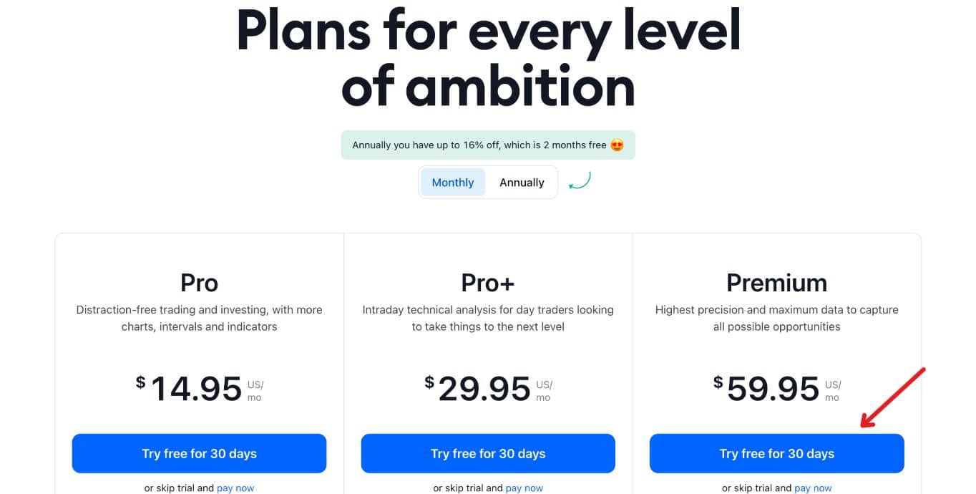The width and height of the screenshot is (976, 494).
Task: Pay now for the Premium plan
Action: tap(814, 488)
